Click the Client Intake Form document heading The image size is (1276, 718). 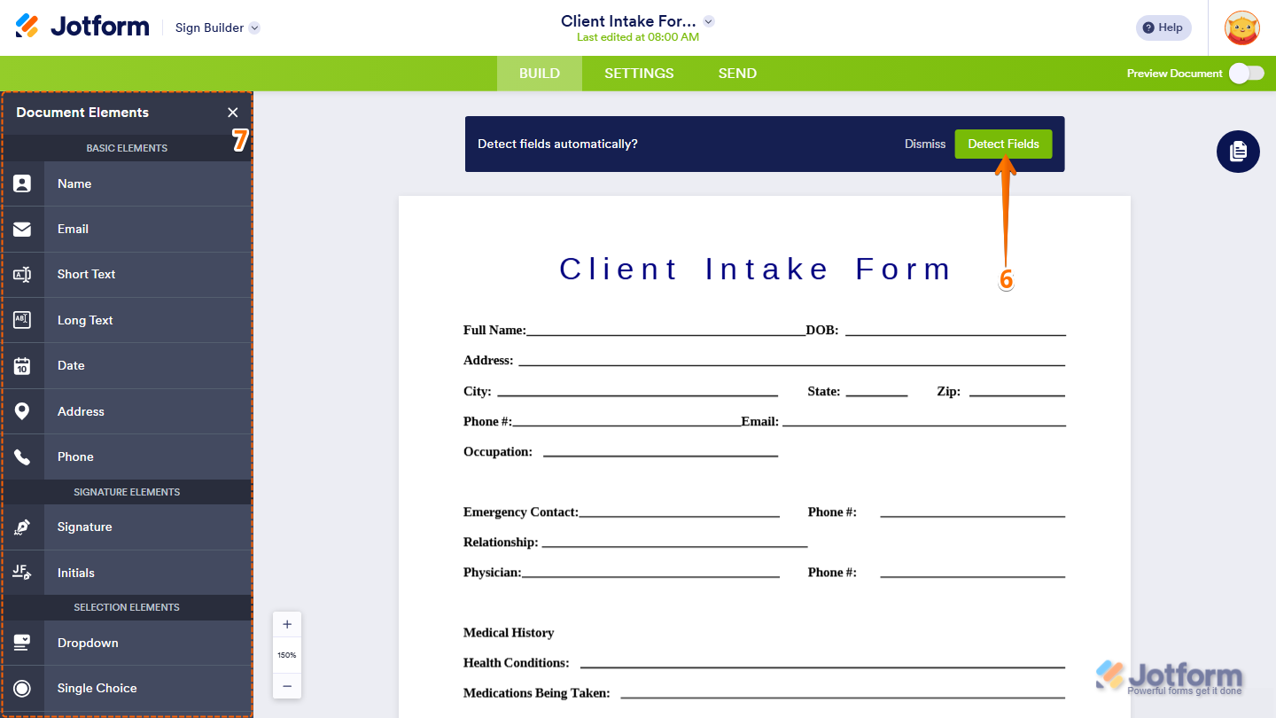pyautogui.click(x=756, y=269)
